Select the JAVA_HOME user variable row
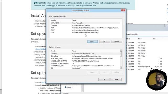The width and height of the screenshot is (168, 94). 85,23
